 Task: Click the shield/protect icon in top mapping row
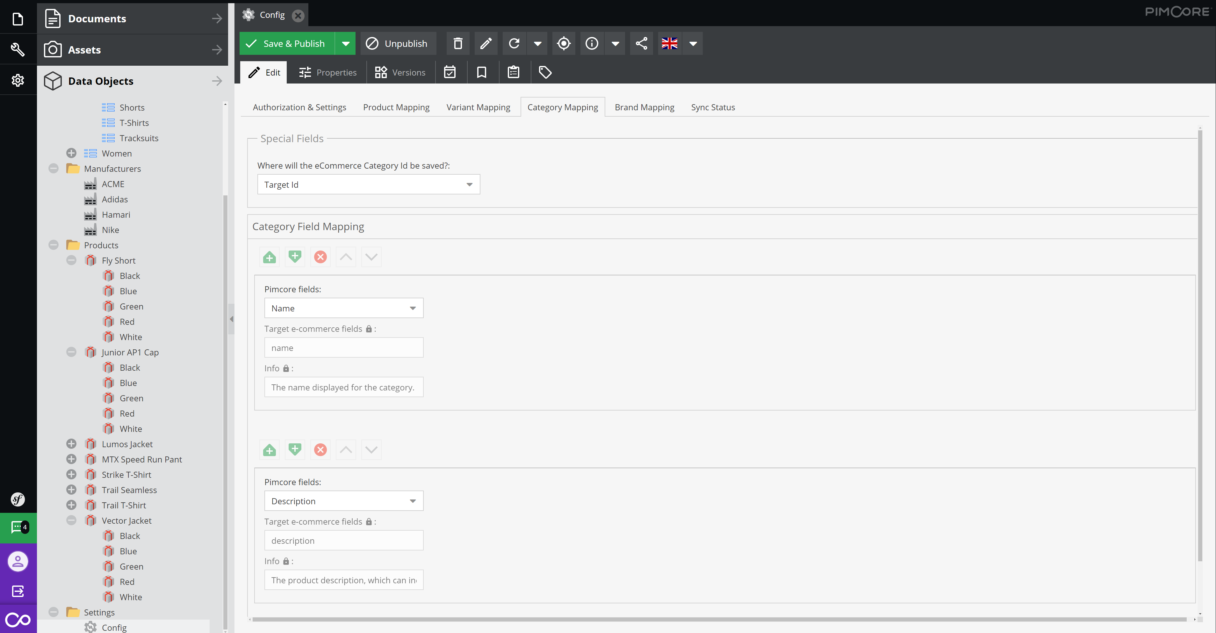(x=294, y=257)
